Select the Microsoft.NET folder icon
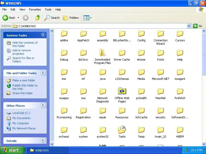 tap(160, 72)
